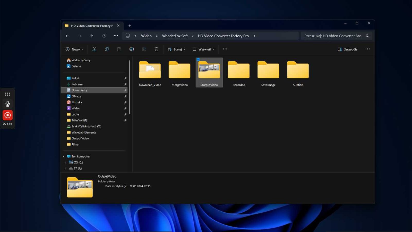Click the search box field
412x232 pixels.
336,36
